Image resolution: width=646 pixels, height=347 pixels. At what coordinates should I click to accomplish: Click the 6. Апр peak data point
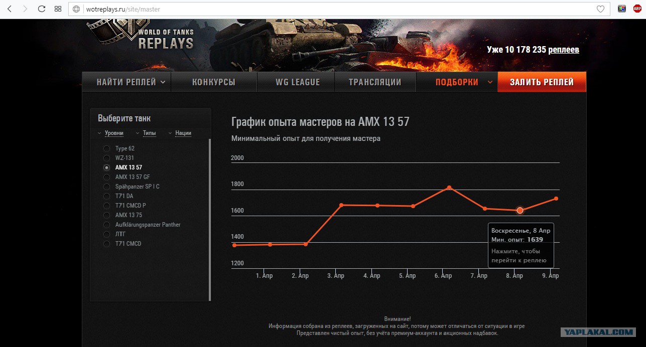click(x=449, y=188)
